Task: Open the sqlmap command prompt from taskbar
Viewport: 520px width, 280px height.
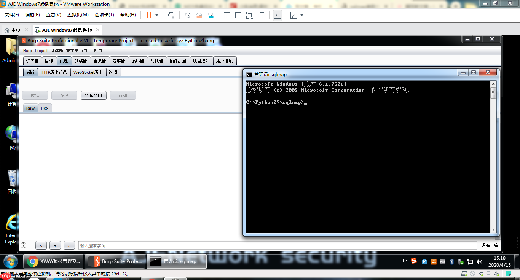Action: tap(176, 261)
